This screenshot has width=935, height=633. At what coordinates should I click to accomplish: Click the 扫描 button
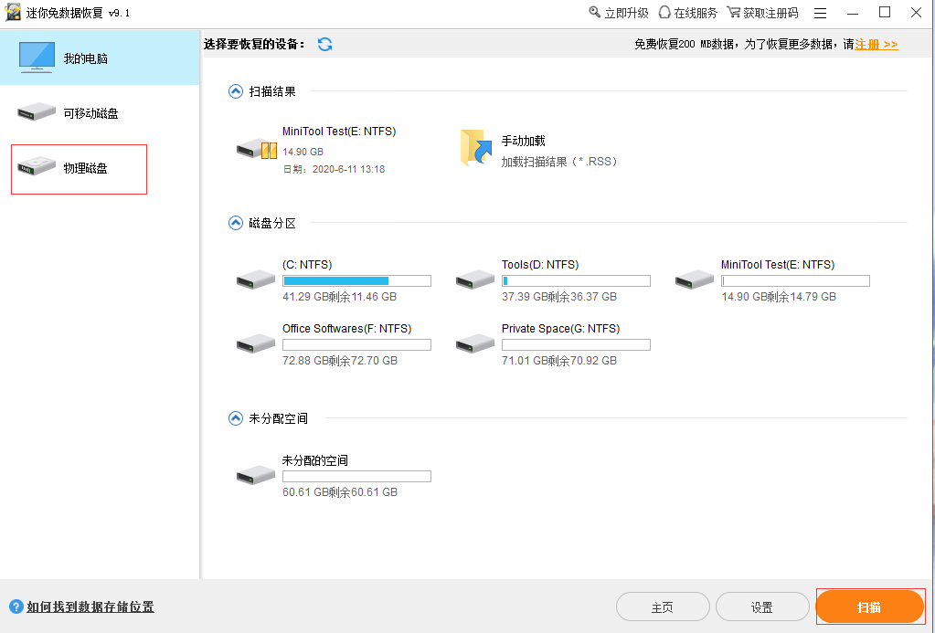(870, 607)
